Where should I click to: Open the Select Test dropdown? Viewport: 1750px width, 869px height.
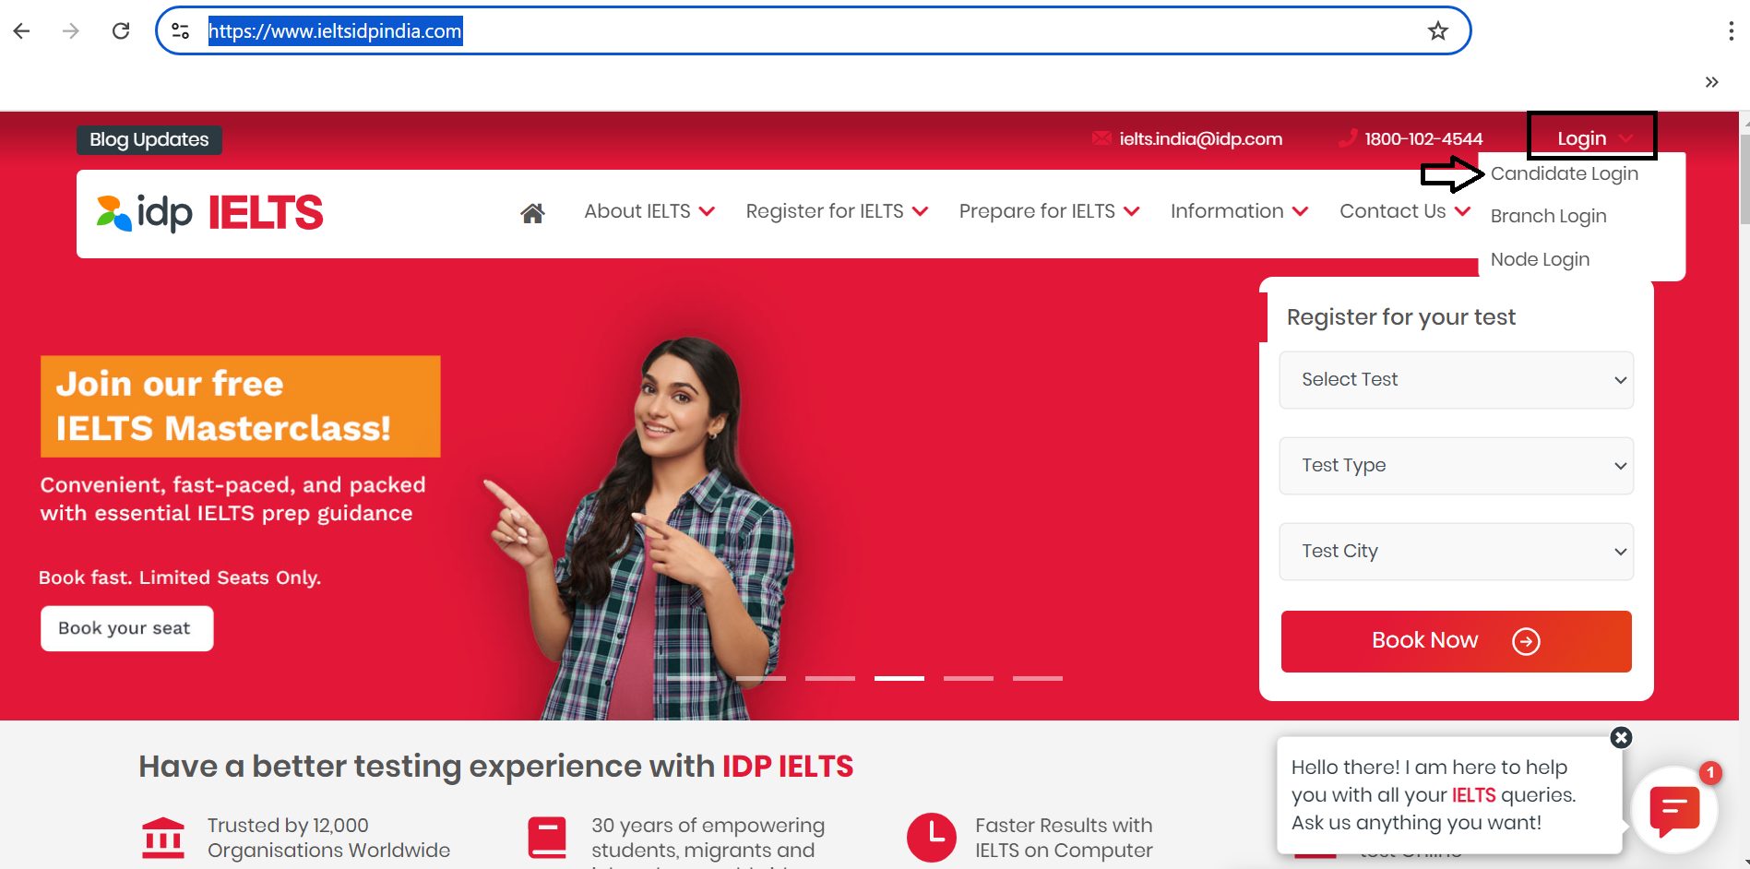click(1456, 379)
